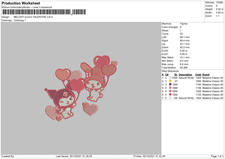This screenshot has width=225, height=159.
Task: Click the white swatch in stop 7
Action: (x=170, y=98)
